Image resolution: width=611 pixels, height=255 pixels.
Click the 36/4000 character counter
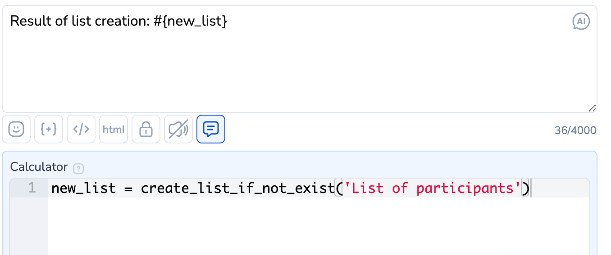tap(575, 130)
